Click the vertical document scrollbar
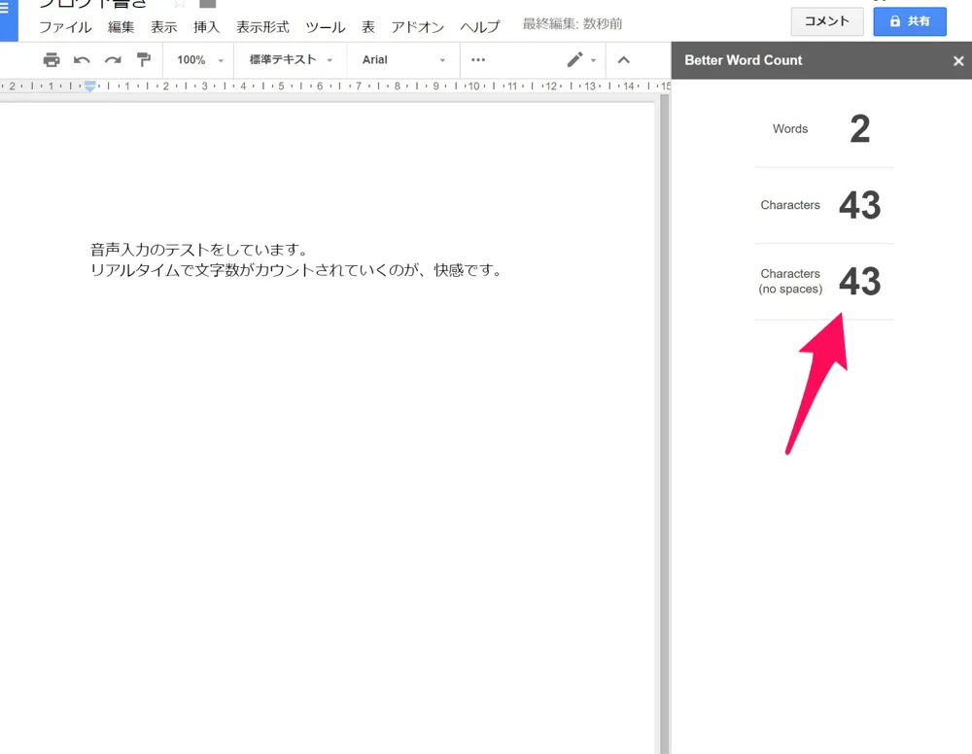972x754 pixels. pyautogui.click(x=665, y=425)
